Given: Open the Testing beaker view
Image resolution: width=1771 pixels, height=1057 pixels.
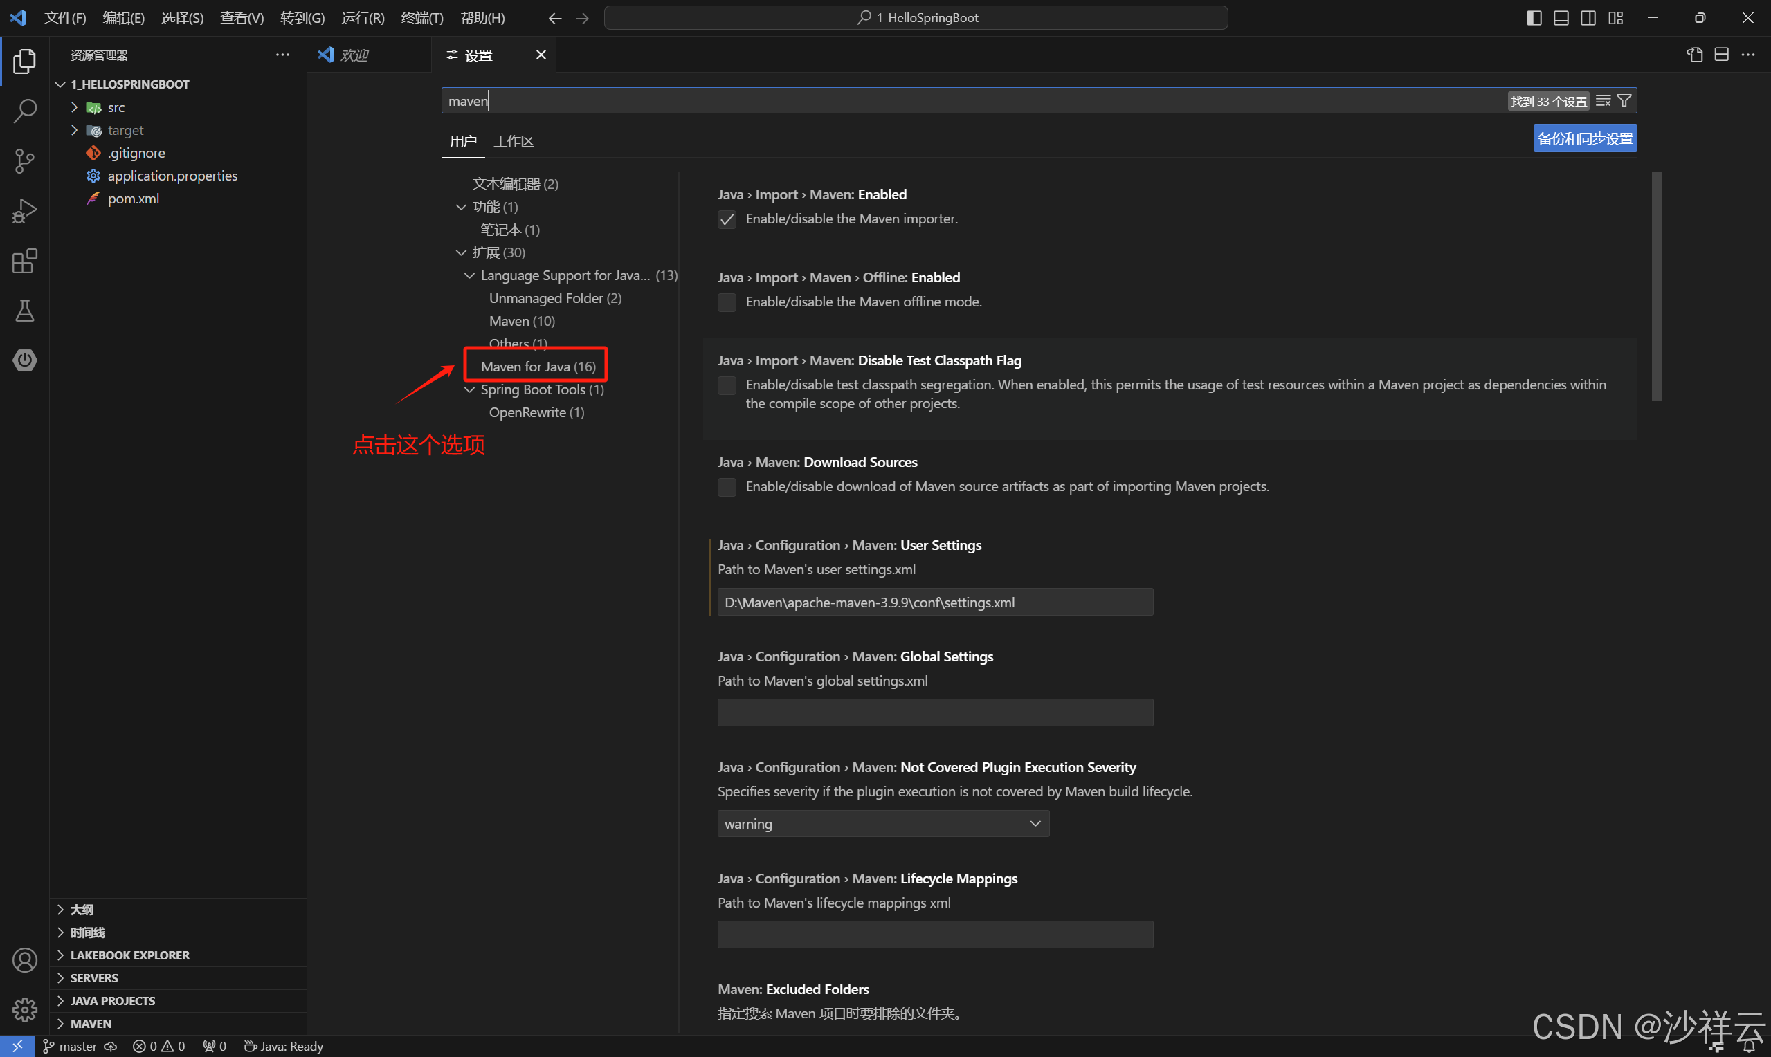Looking at the screenshot, I should coord(24,311).
